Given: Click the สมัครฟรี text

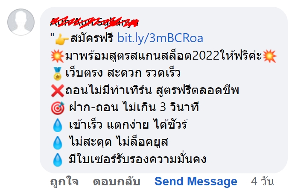Looking at the screenshot, I should click(x=92, y=38).
